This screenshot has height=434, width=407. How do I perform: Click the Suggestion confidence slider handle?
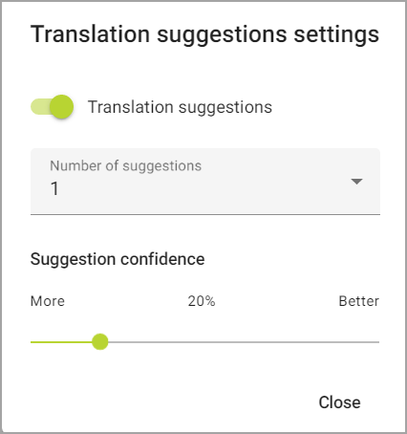click(x=100, y=342)
